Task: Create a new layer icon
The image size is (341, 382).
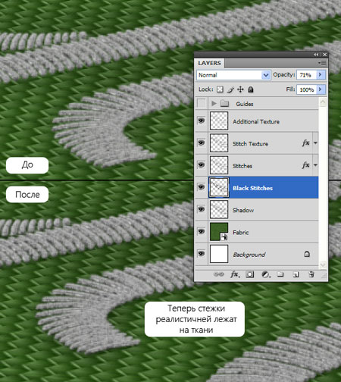Action: (x=296, y=274)
